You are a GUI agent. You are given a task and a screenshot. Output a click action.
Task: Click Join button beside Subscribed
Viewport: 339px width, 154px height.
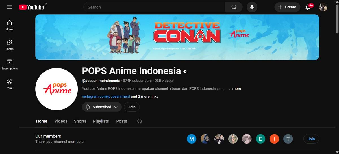tap(132, 107)
